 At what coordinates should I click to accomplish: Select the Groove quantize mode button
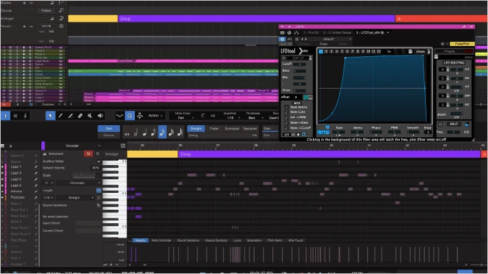coord(108,135)
